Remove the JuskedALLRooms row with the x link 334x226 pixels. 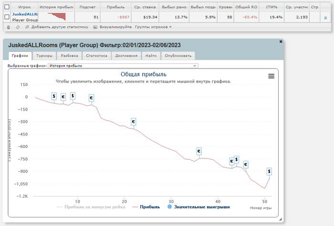point(325,18)
